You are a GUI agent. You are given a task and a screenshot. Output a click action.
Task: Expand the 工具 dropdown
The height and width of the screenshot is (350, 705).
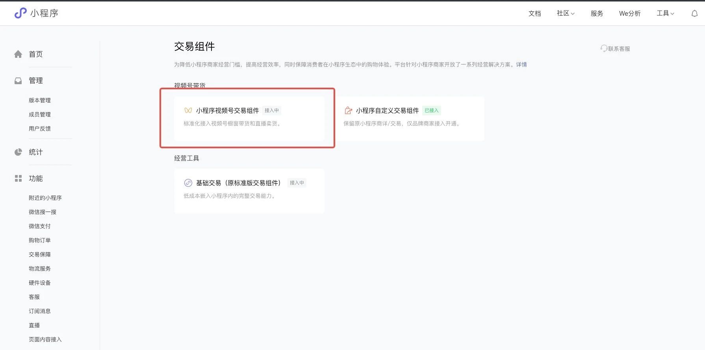coord(665,13)
